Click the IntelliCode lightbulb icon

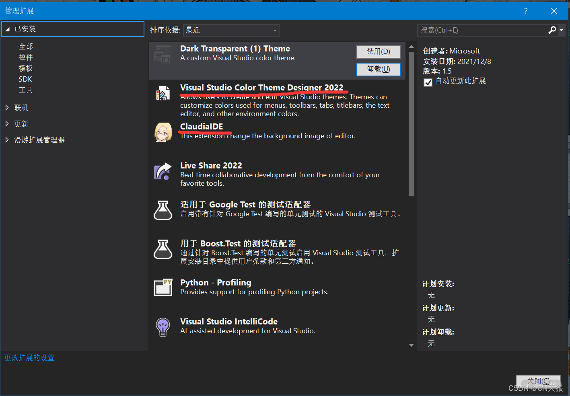coord(163,327)
